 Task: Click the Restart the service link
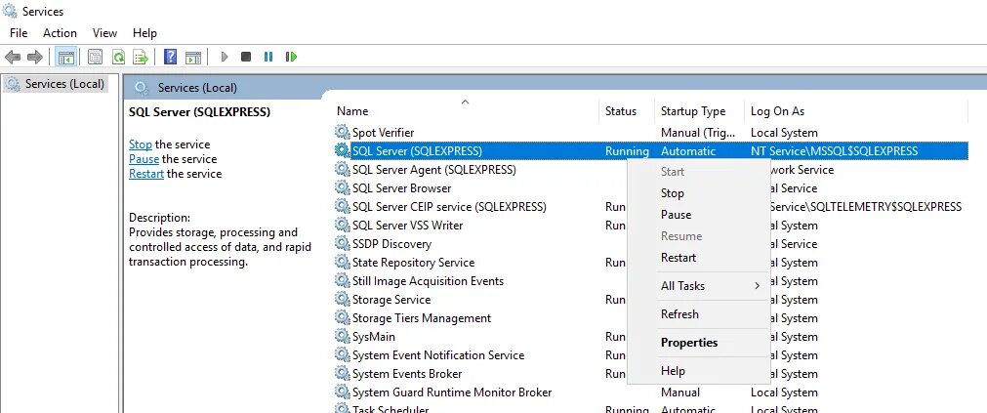(146, 174)
